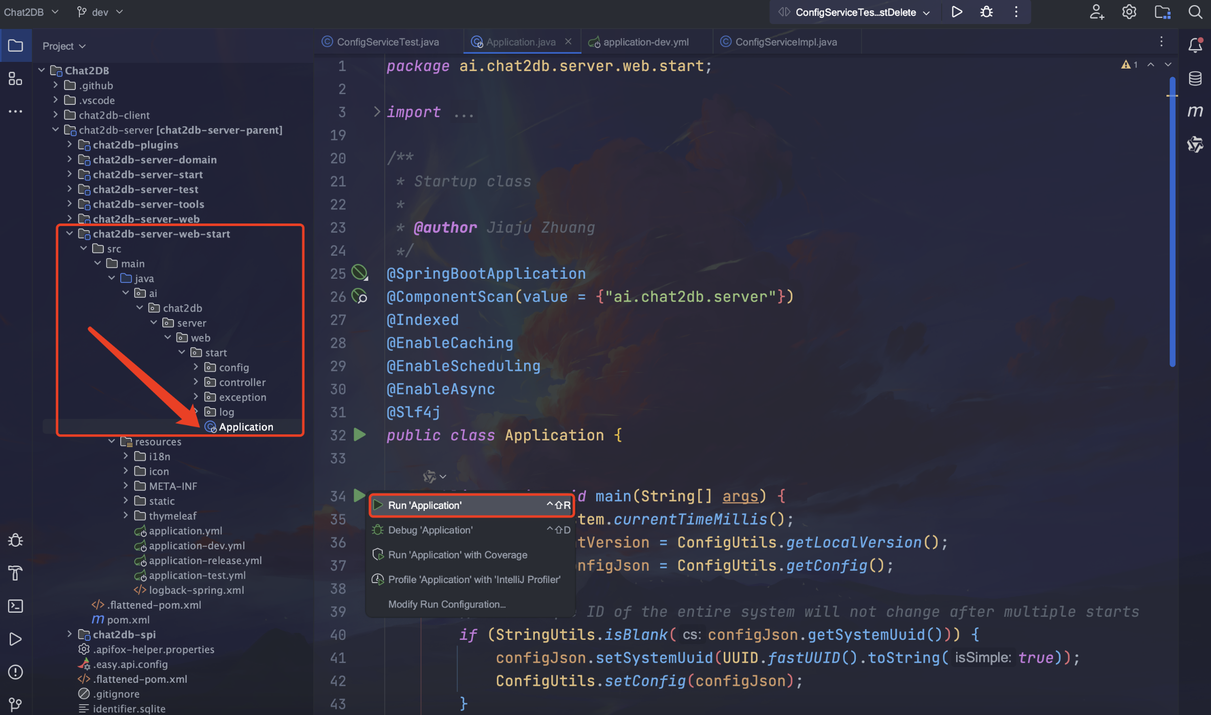Collapse the resources folder

[112, 441]
